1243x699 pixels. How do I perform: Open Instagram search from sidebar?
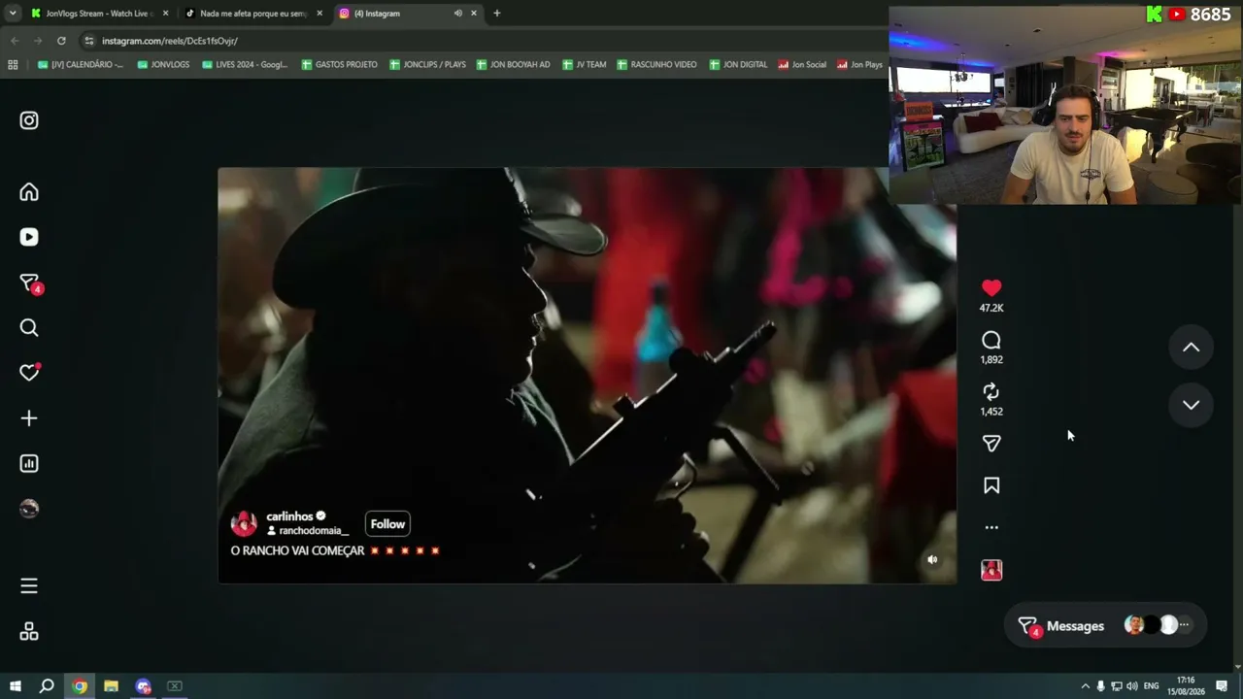pos(29,328)
